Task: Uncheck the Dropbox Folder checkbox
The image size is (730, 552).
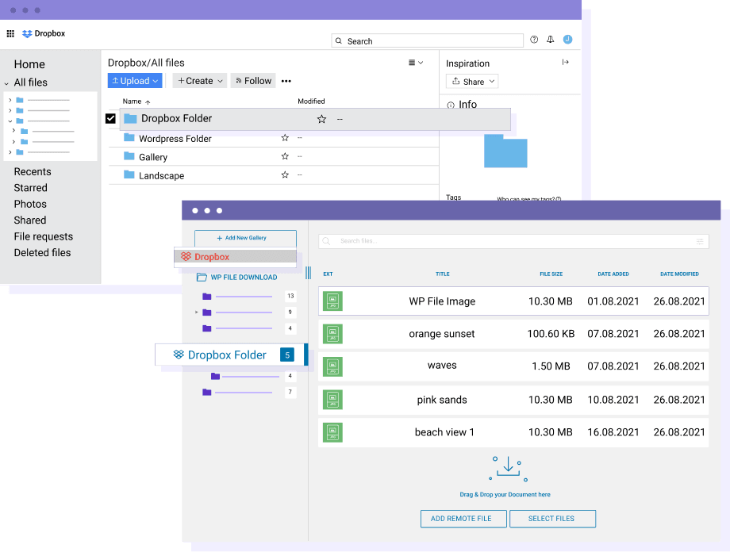Action: pos(111,119)
